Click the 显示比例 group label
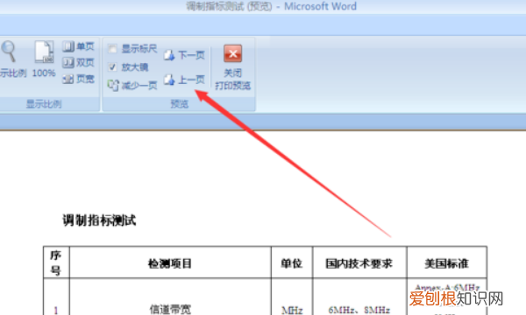Screen dimensions: 526x315 point(44,104)
